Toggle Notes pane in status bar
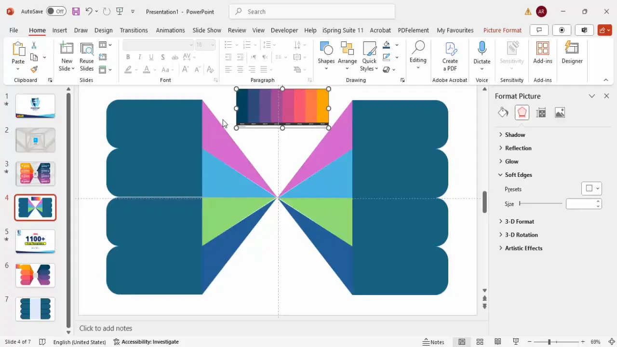The width and height of the screenshot is (617, 347). pyautogui.click(x=433, y=342)
